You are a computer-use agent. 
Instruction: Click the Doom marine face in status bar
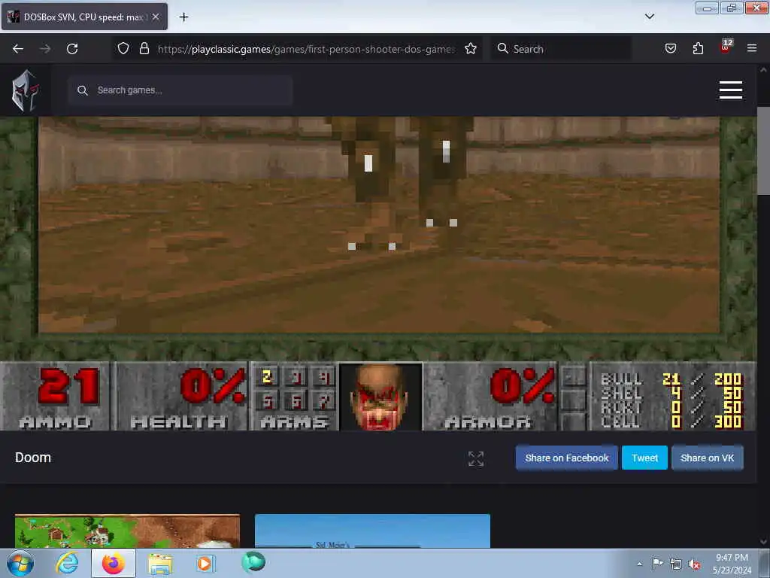coord(379,397)
